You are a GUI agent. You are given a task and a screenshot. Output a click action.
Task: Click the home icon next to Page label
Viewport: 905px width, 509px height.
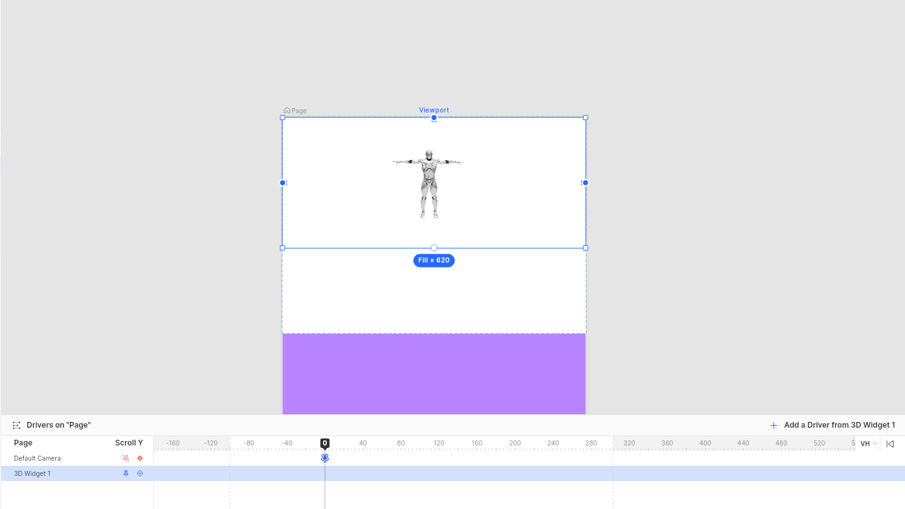click(x=287, y=111)
